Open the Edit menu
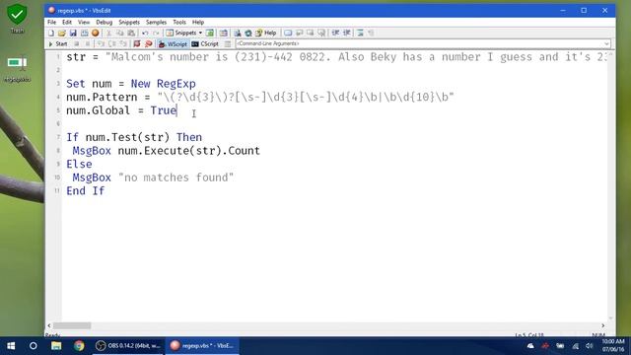This screenshot has height=355, width=631. coord(67,22)
